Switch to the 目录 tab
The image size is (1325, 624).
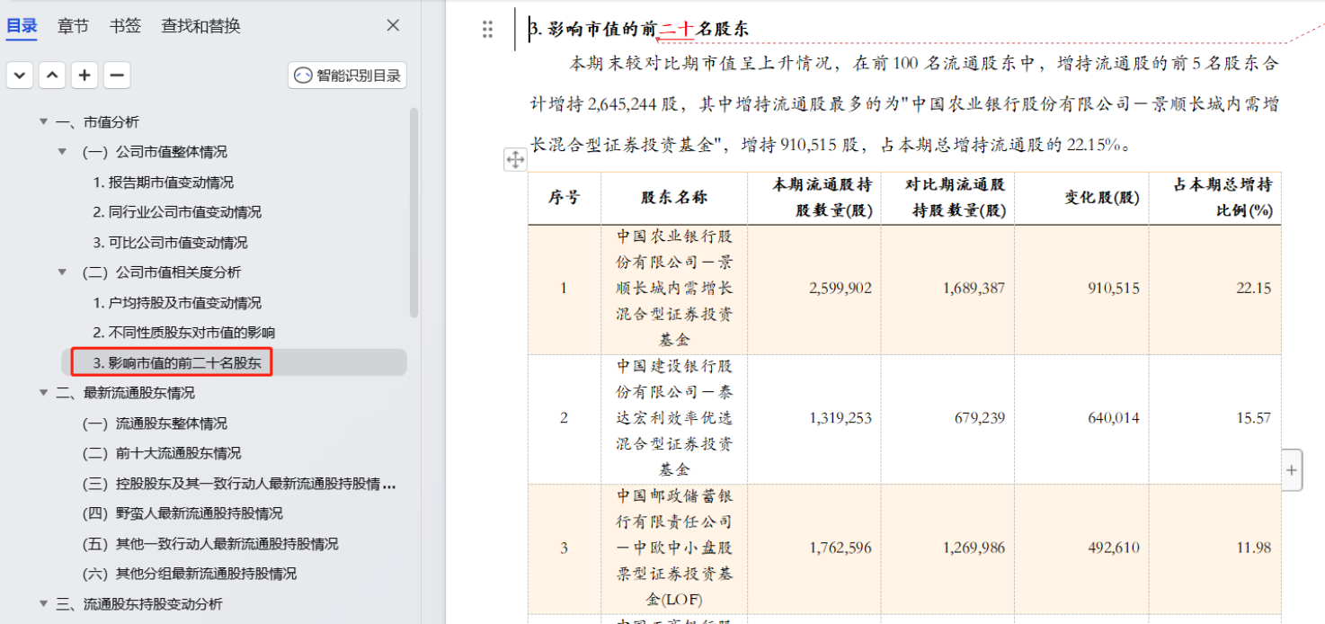pyautogui.click(x=22, y=26)
